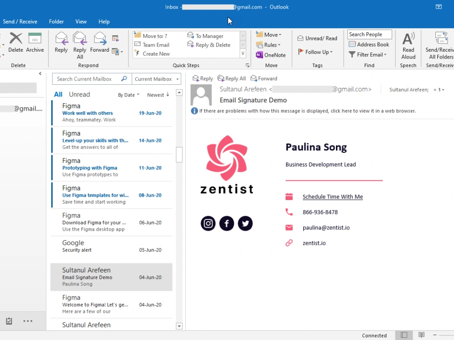This screenshot has width=454, height=340.
Task: Open Figma email Work well with others
Action: point(112,113)
